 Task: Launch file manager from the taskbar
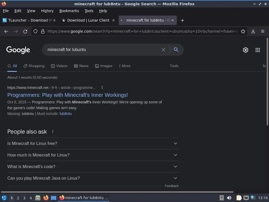pyautogui.click(x=38, y=198)
